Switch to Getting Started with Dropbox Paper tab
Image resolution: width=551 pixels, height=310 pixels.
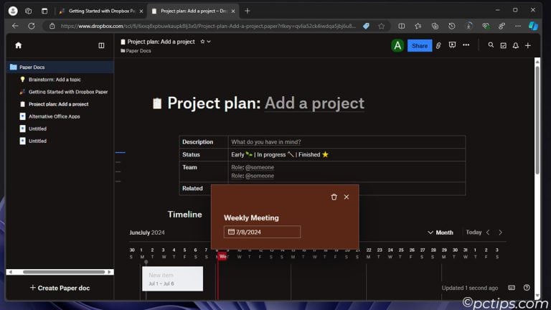point(97,11)
